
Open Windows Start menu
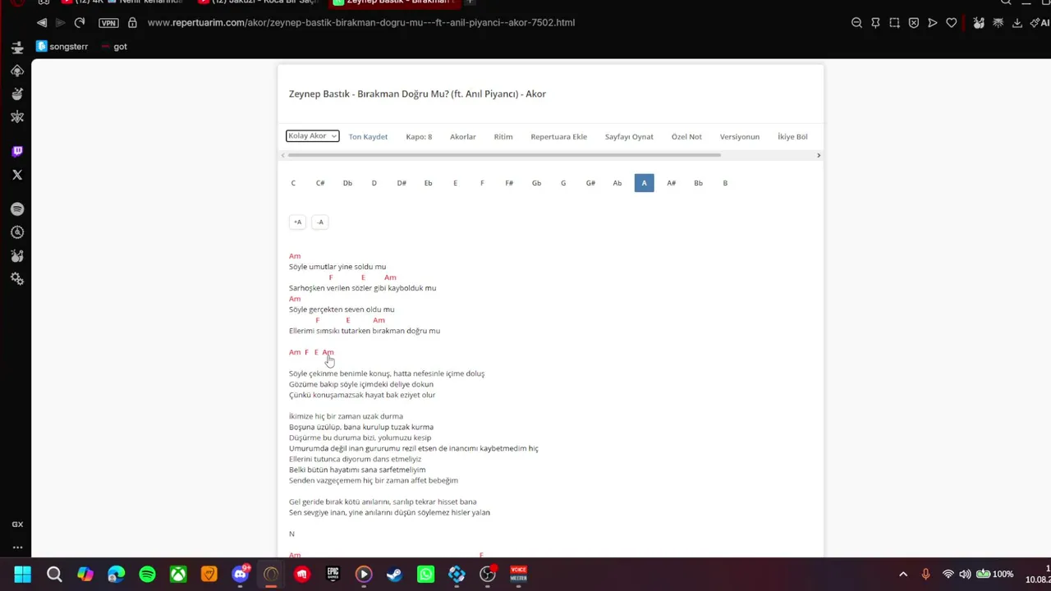pos(22,575)
